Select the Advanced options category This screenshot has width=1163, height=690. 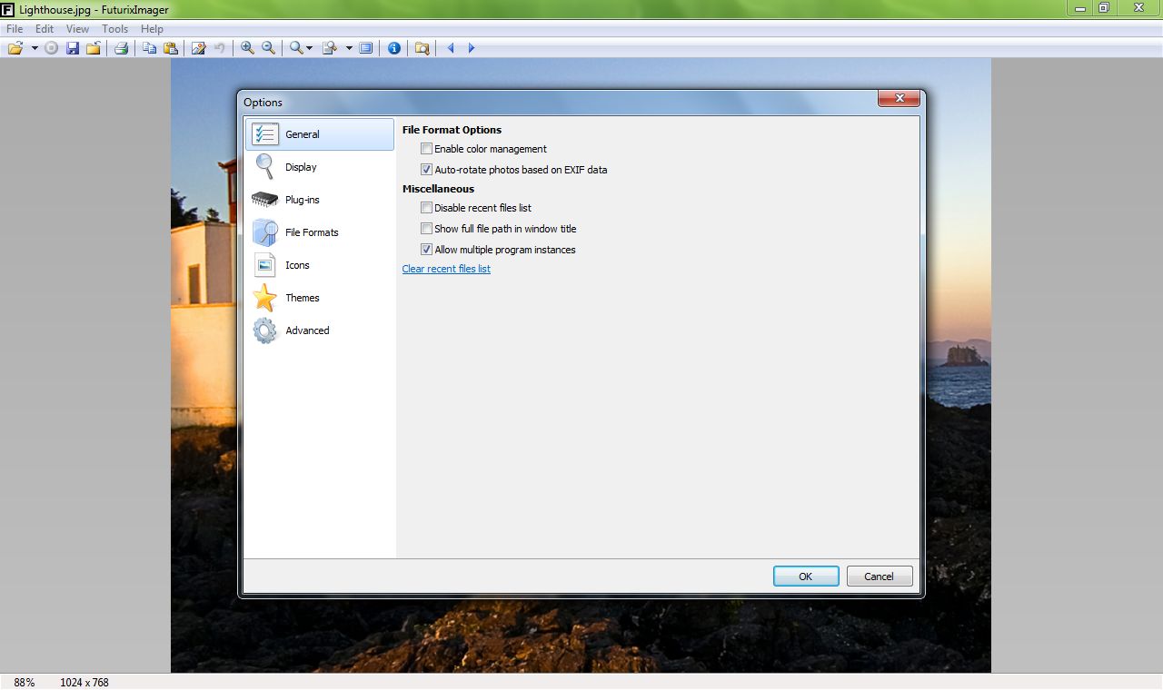[x=320, y=330]
